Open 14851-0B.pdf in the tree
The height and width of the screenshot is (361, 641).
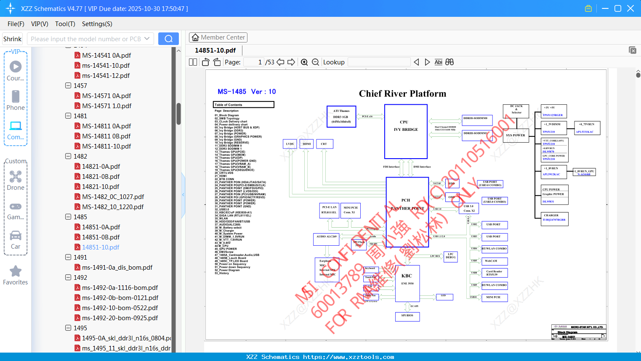[101, 237]
